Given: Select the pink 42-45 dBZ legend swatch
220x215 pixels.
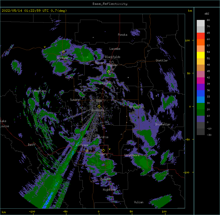Looking at the screenshot, I should 201,74.
